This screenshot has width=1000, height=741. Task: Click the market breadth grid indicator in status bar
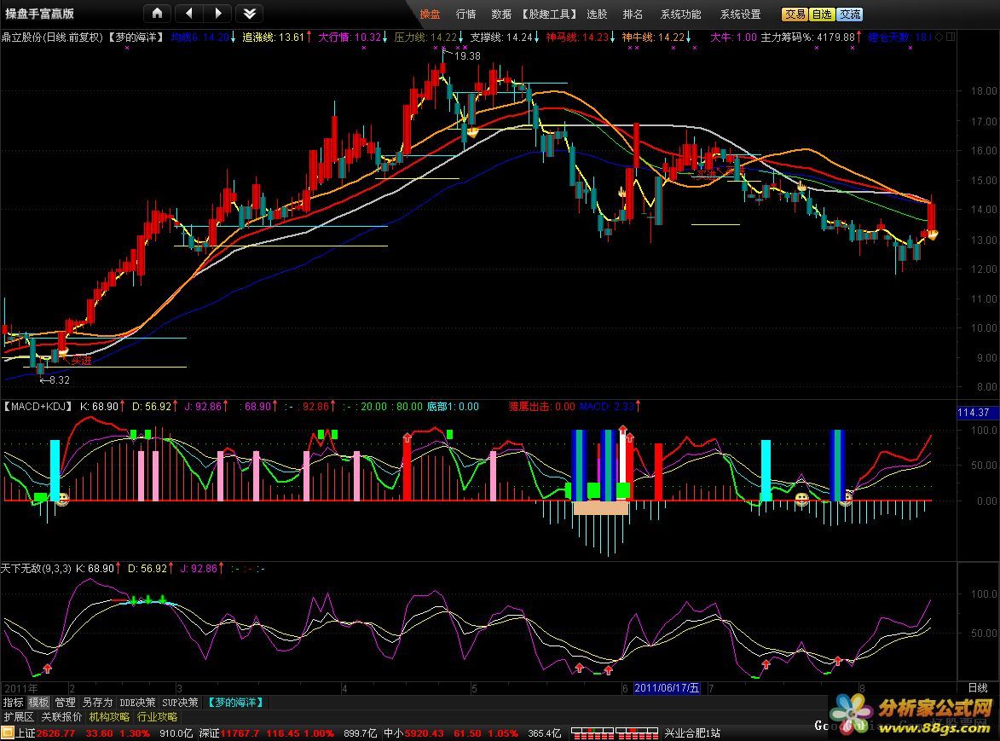pyautogui.click(x=614, y=733)
